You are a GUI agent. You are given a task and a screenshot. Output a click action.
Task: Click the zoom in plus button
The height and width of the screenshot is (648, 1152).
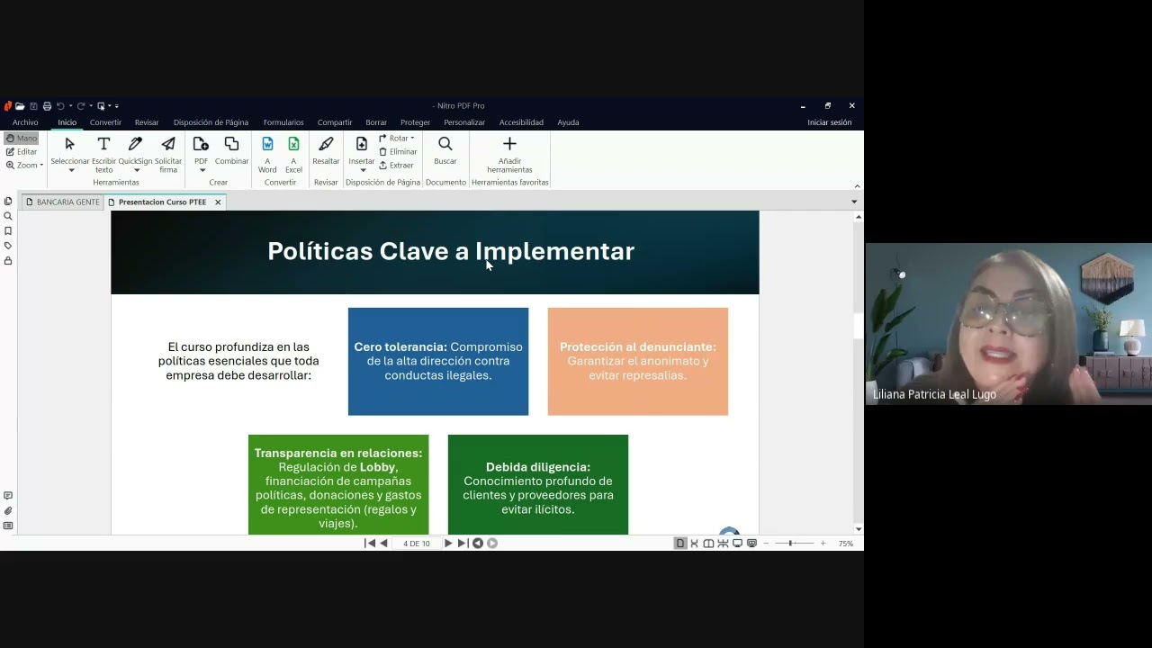coord(823,544)
